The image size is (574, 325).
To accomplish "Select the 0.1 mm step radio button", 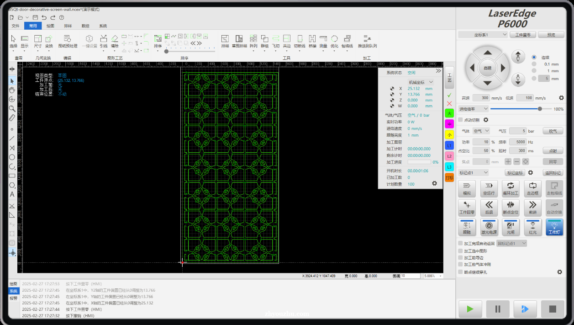I will (534, 64).
